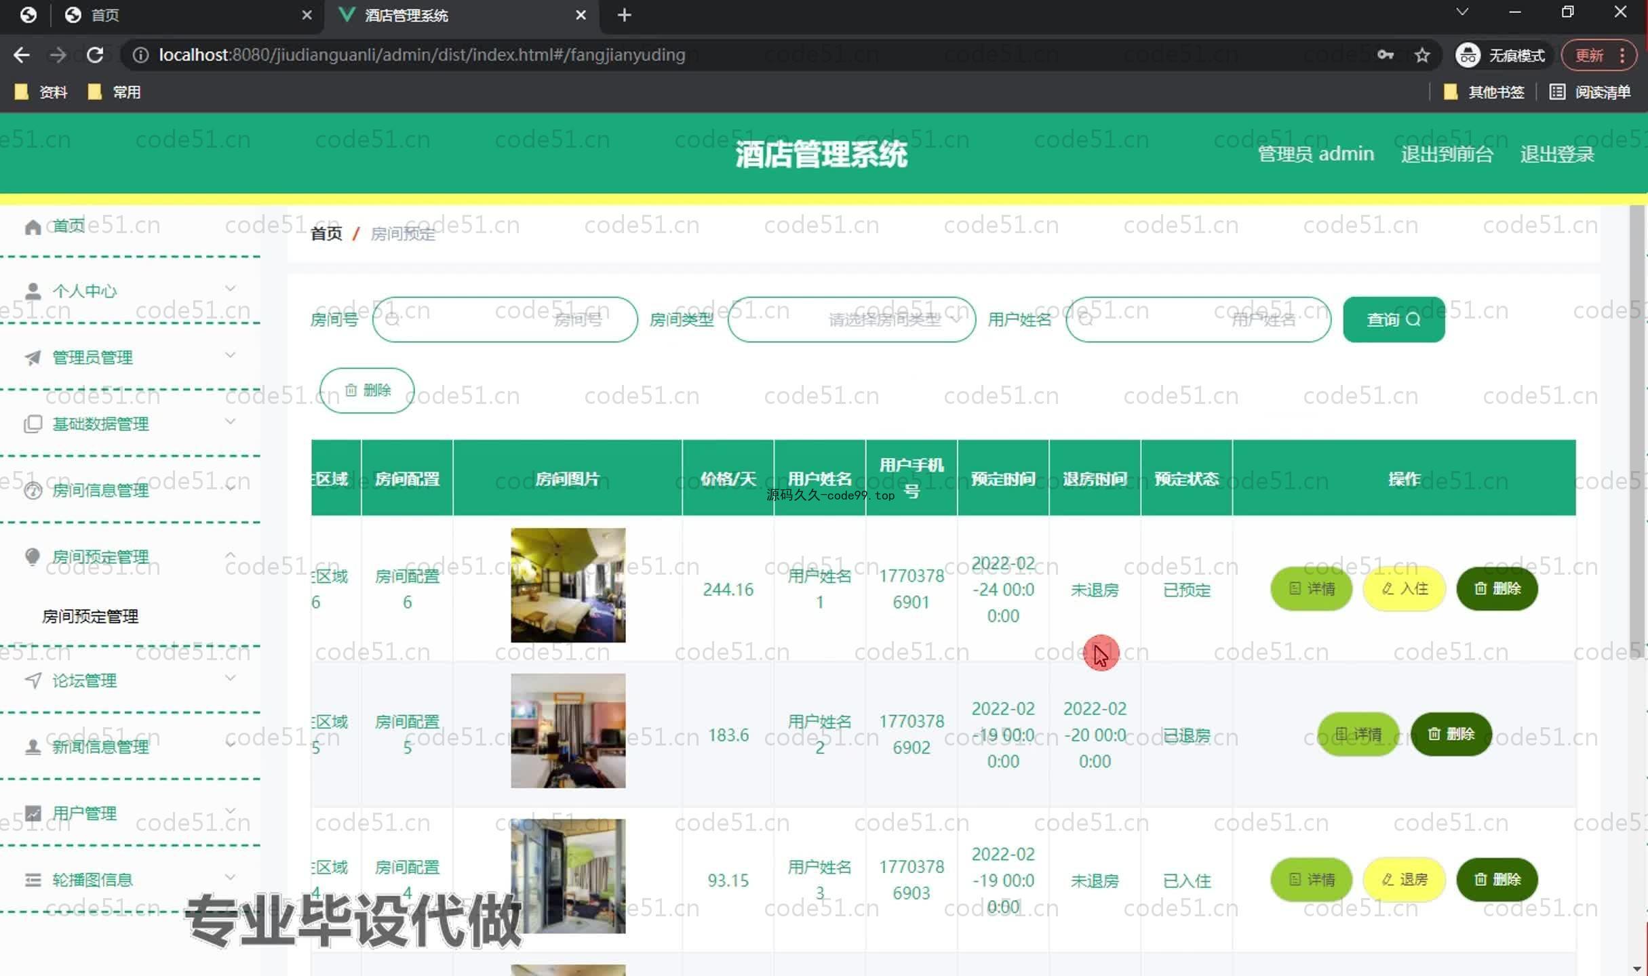Image resolution: width=1648 pixels, height=976 pixels.
Task: Focus the 用户姓名 search input
Action: (1198, 320)
